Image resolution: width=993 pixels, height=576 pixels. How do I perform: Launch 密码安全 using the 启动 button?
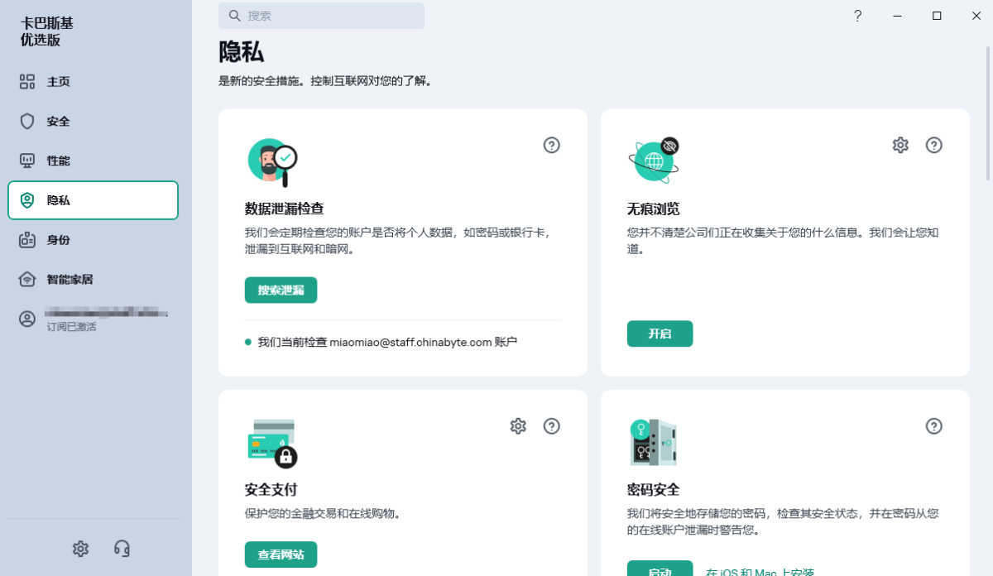[x=660, y=569]
